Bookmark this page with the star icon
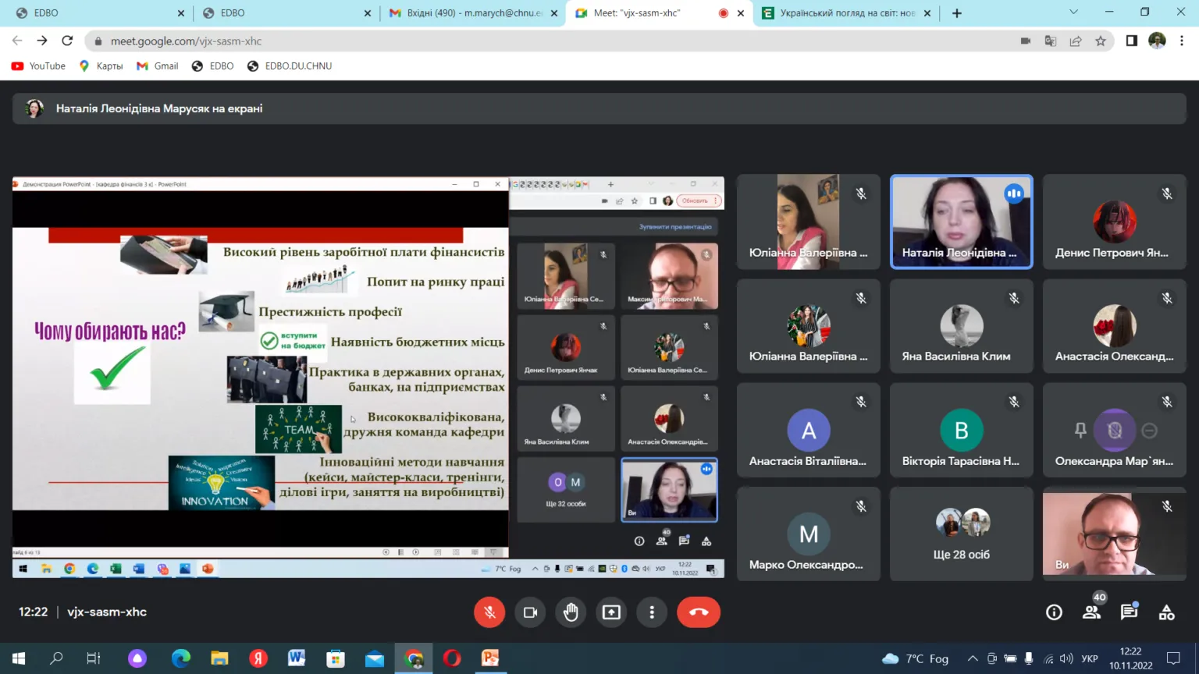Screen dimensions: 1199x674 (x=1101, y=41)
